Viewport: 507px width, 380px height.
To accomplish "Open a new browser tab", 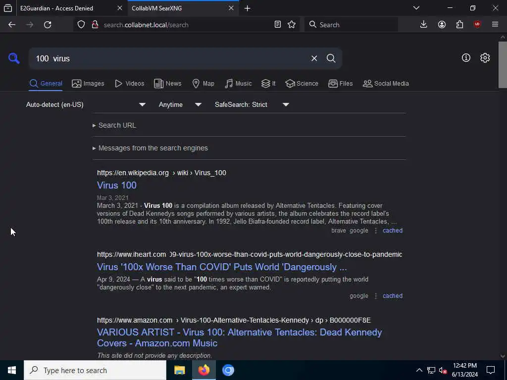I will (248, 8).
